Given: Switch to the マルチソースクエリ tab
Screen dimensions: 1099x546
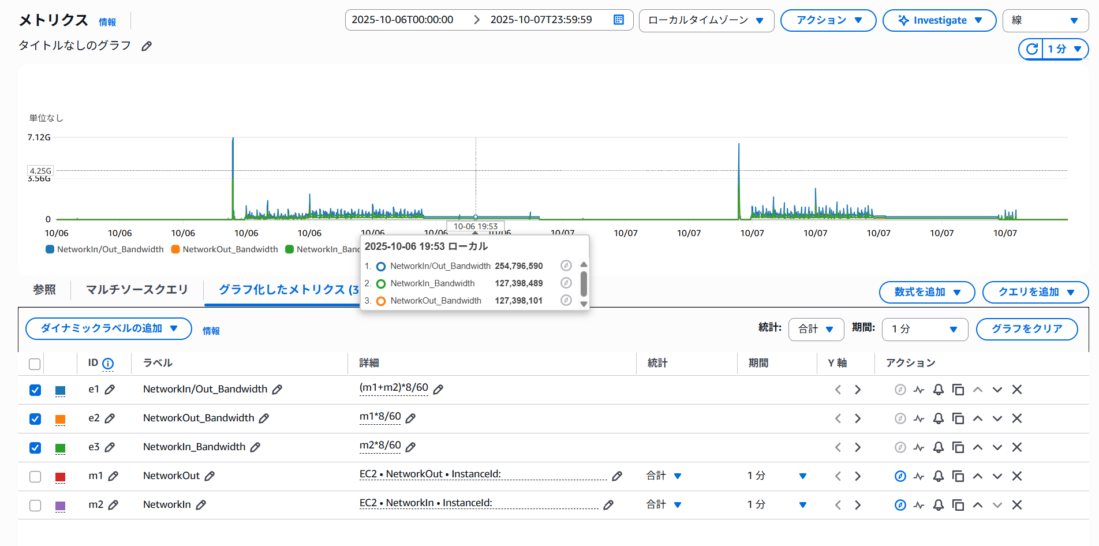Looking at the screenshot, I should [x=137, y=290].
